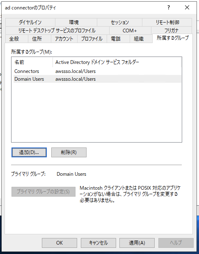Click the 所属するグループ(M): label
The width and height of the screenshot is (199, 254).
click(32, 52)
